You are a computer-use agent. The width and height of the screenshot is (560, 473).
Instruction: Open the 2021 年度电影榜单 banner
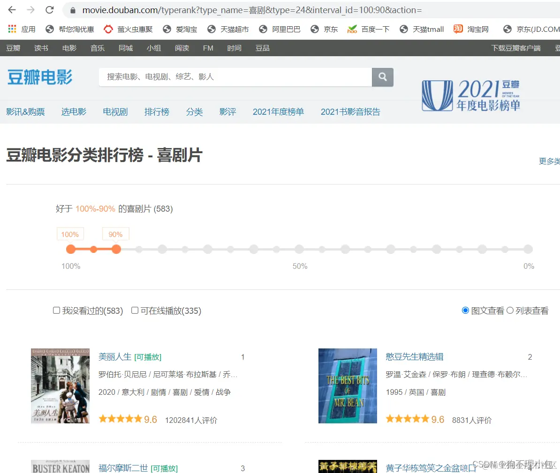(x=471, y=95)
